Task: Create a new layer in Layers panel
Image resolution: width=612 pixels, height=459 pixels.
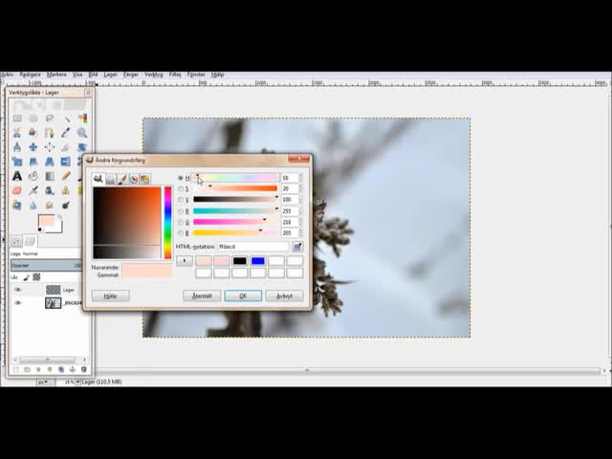Action: 16,369
